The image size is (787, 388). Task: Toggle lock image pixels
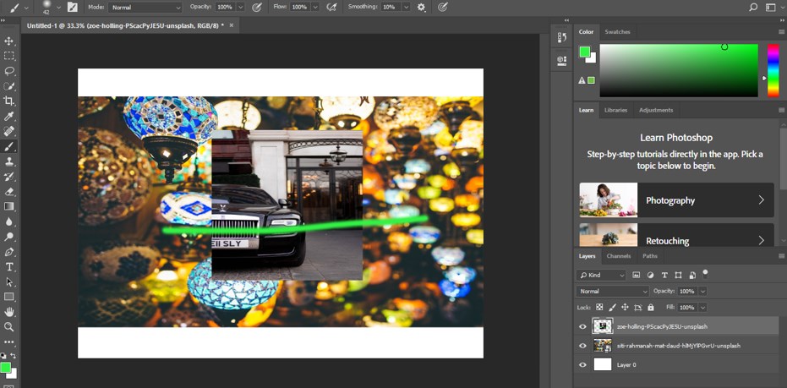(x=612, y=307)
